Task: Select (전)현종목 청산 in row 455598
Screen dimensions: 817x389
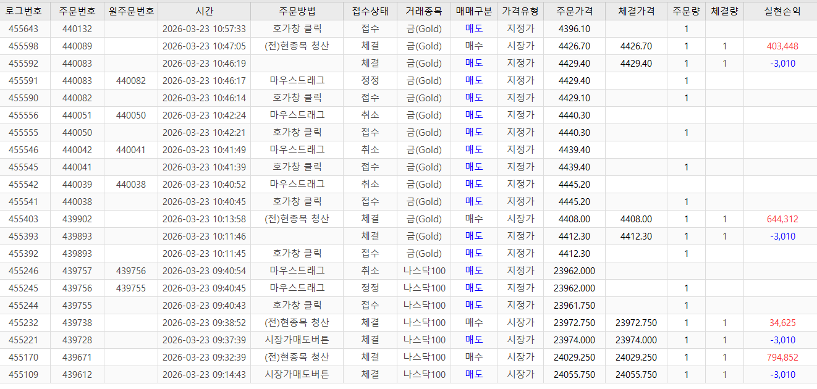Action: 297,46
